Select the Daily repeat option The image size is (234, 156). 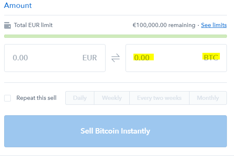pos(80,98)
